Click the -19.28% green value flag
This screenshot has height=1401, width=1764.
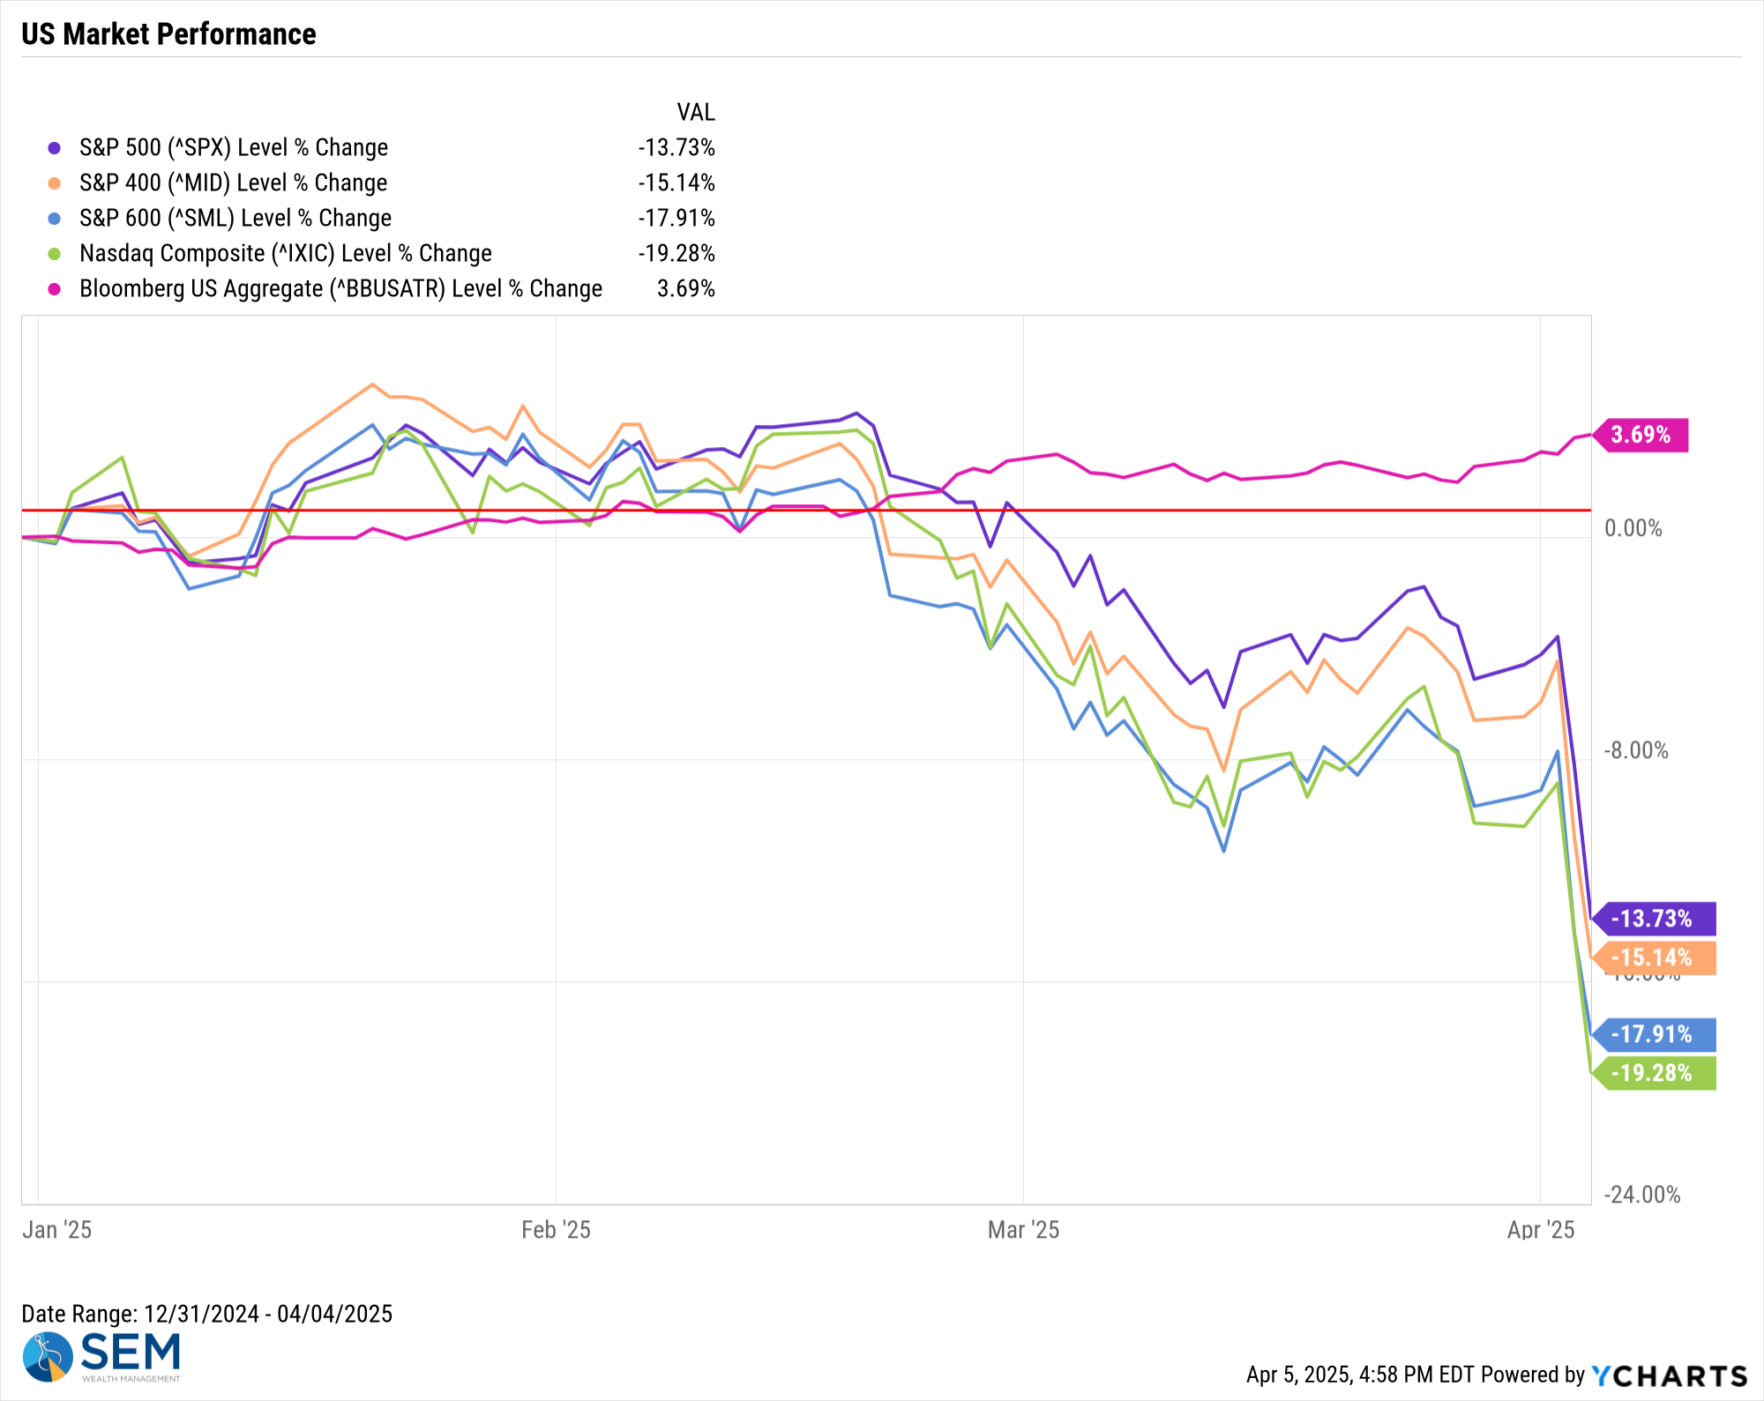click(x=1654, y=1073)
